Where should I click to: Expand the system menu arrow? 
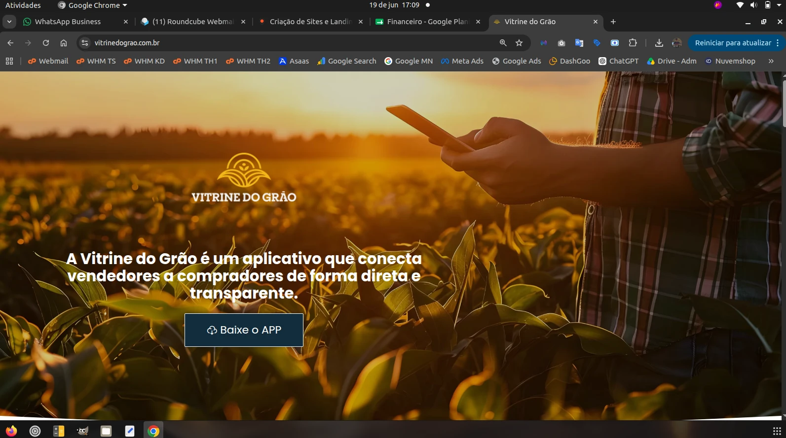(779, 5)
